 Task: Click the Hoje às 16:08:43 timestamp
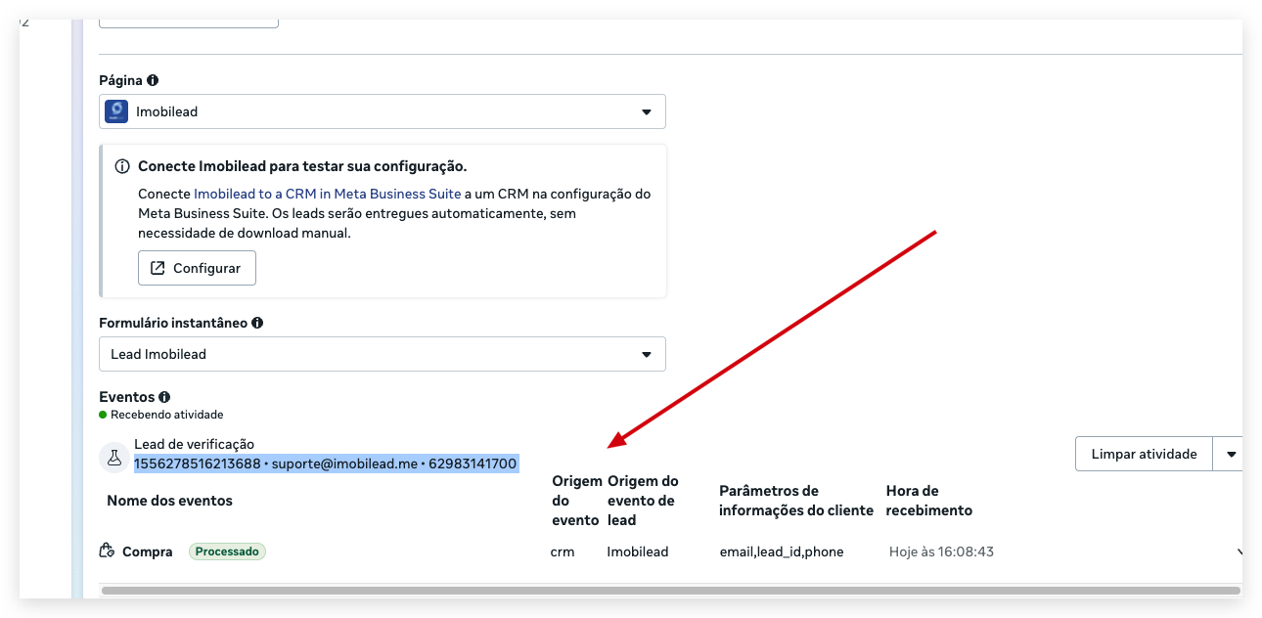[941, 552]
